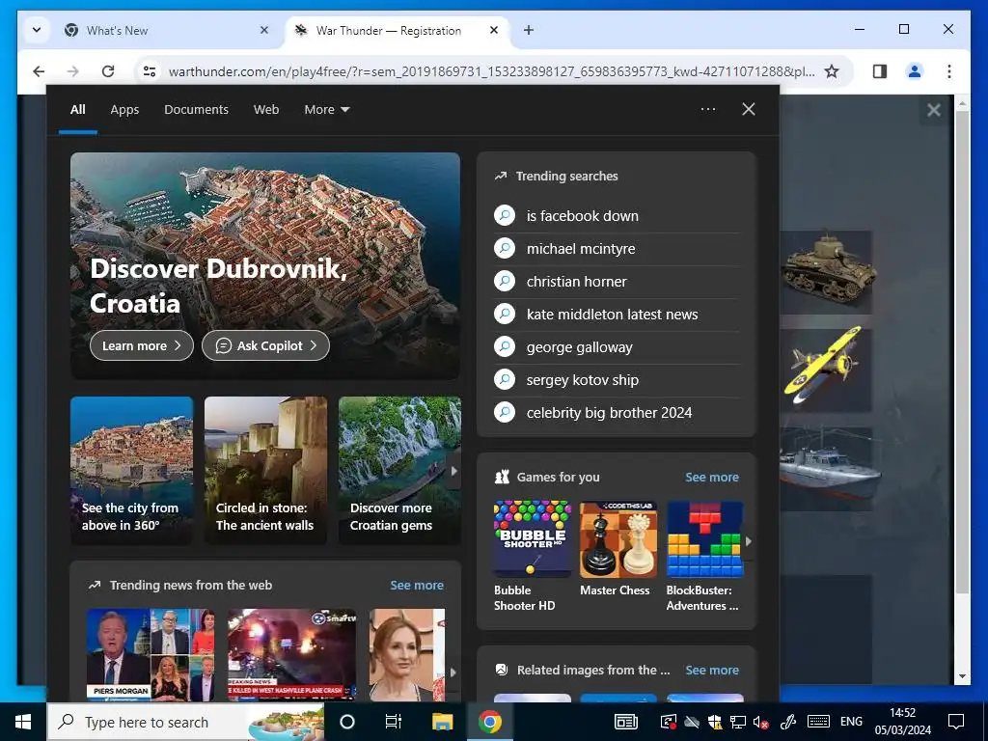Advance the trending news carousel arrow

tap(453, 672)
